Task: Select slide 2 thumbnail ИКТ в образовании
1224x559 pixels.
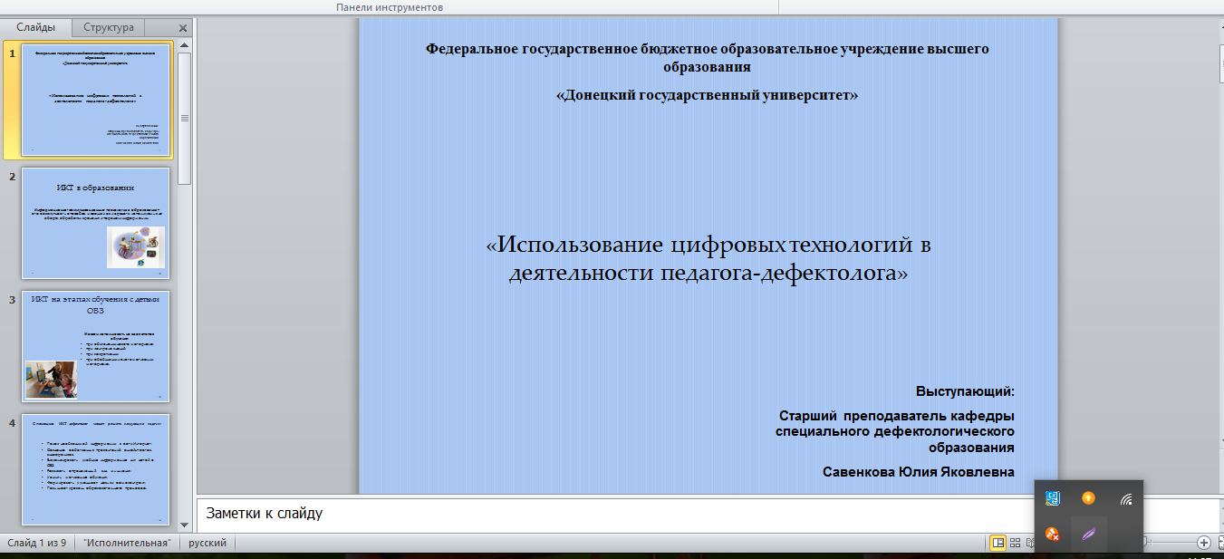Action: [95, 222]
